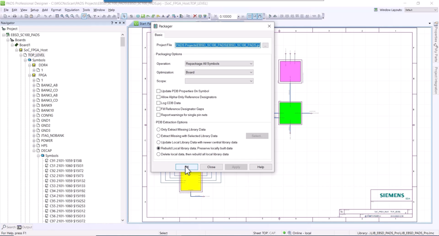
Task: Open the Tools menu
Action: (x=86, y=10)
